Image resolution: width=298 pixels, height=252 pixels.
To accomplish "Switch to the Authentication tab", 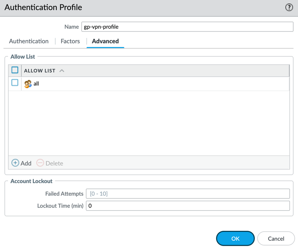I will (x=29, y=41).
